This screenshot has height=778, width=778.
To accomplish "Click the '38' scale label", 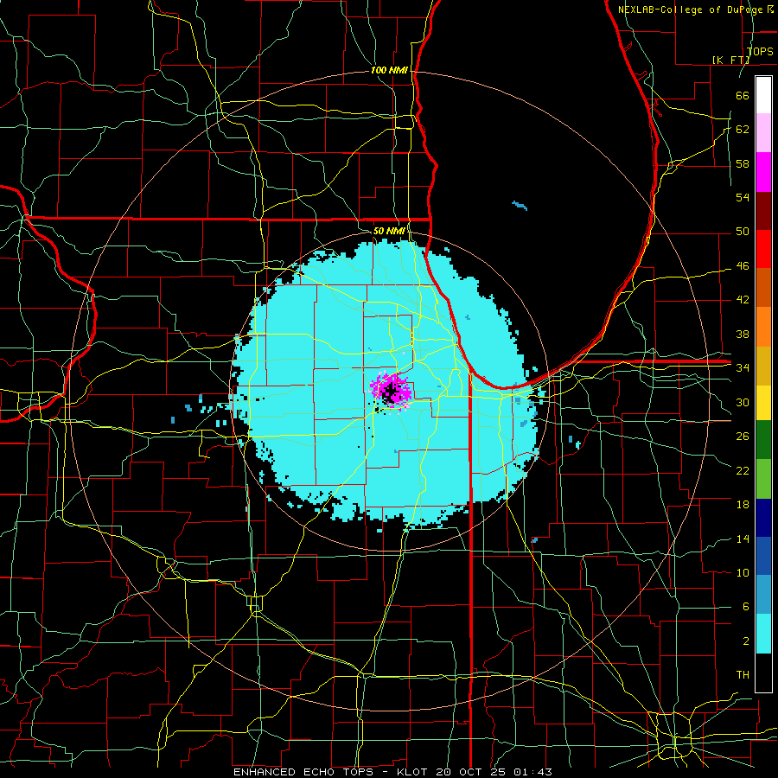I will point(743,334).
